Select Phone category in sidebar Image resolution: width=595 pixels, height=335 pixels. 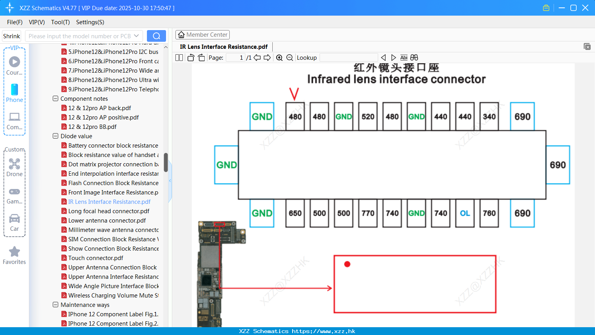pos(14,93)
